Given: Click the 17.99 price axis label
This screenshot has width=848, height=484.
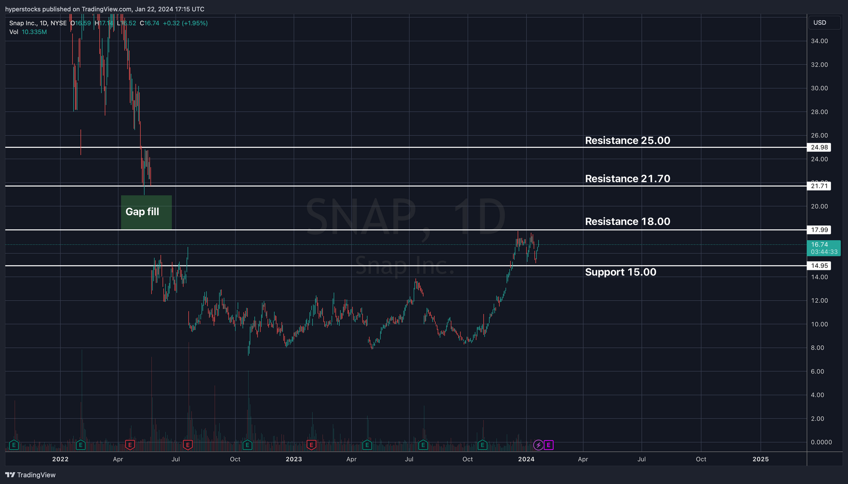Looking at the screenshot, I should click(x=819, y=230).
